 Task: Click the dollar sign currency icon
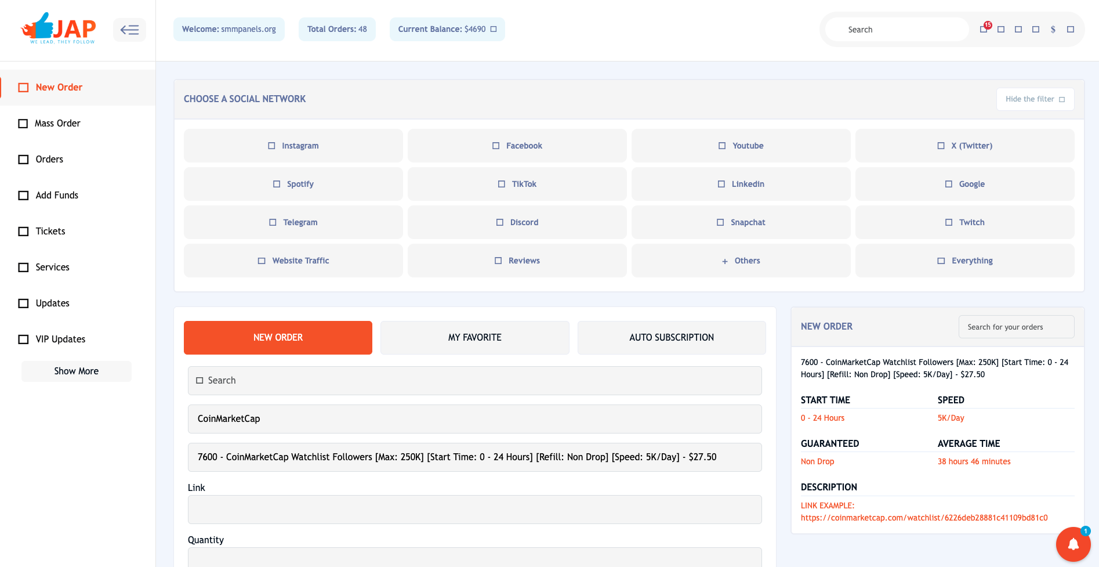[x=1053, y=30]
